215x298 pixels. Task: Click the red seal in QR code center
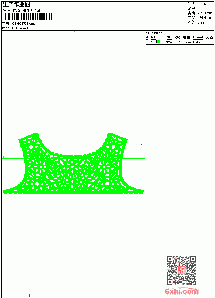(181, 270)
